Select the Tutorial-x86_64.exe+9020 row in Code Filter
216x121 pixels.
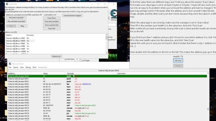tap(20, 43)
